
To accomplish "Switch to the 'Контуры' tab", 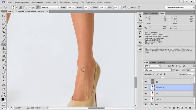I will [x=161, y=62].
